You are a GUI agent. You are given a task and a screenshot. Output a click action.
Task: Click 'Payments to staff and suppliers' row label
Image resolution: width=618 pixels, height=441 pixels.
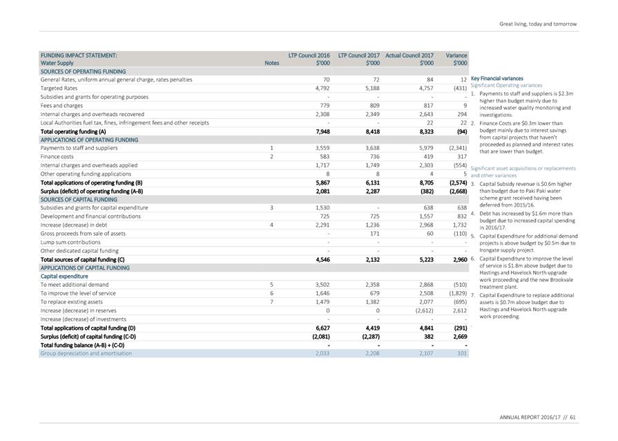coord(79,148)
